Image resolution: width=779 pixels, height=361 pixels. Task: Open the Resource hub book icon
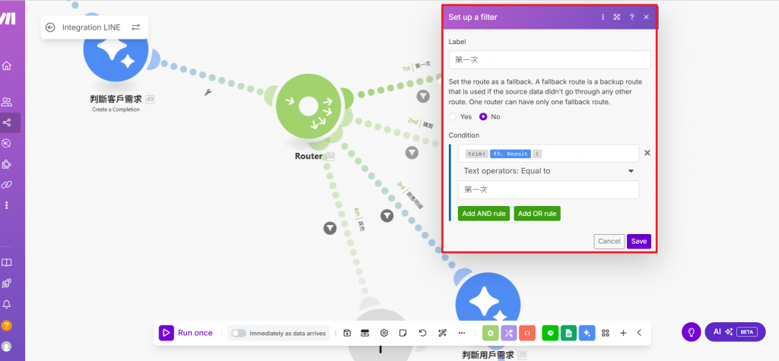click(7, 263)
